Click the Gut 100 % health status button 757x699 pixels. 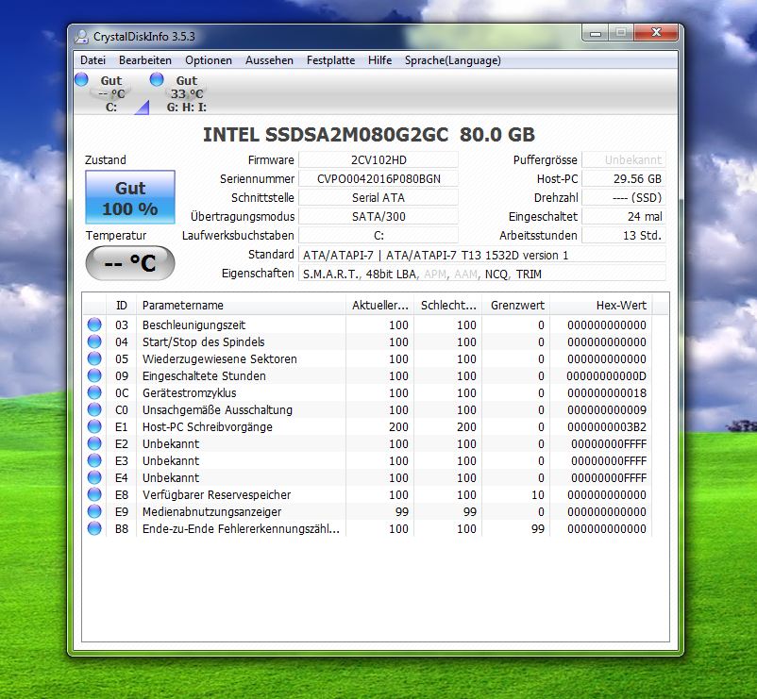coord(130,197)
